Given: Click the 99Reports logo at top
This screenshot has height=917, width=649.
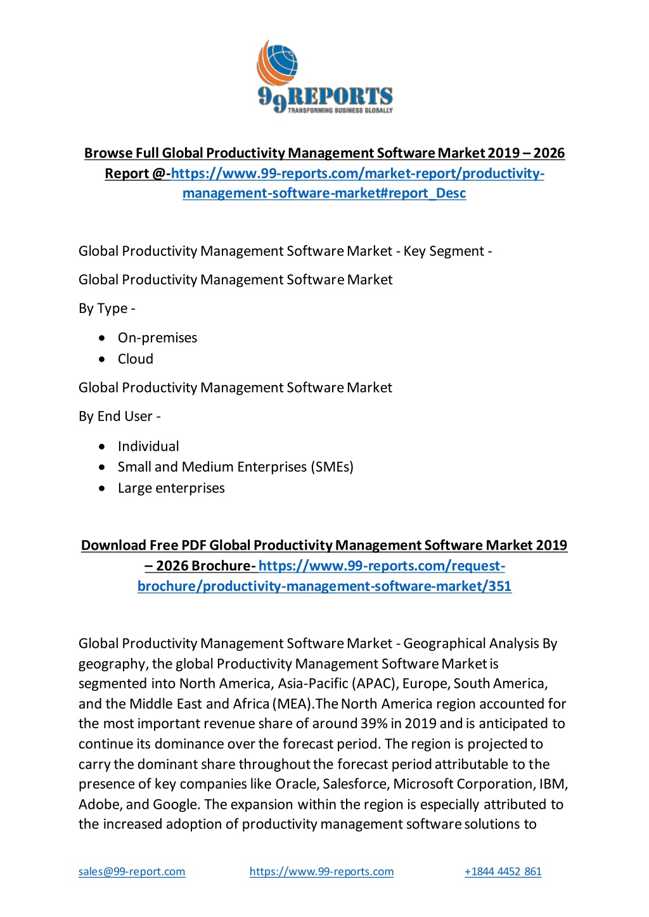Looking at the screenshot, I should click(x=324, y=77).
